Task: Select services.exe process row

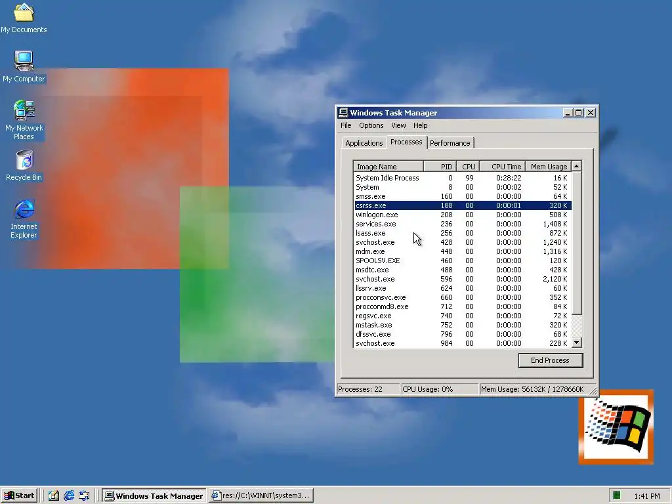Action: point(463,224)
